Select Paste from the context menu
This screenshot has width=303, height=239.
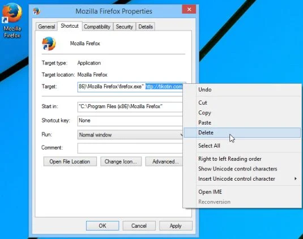point(242,123)
